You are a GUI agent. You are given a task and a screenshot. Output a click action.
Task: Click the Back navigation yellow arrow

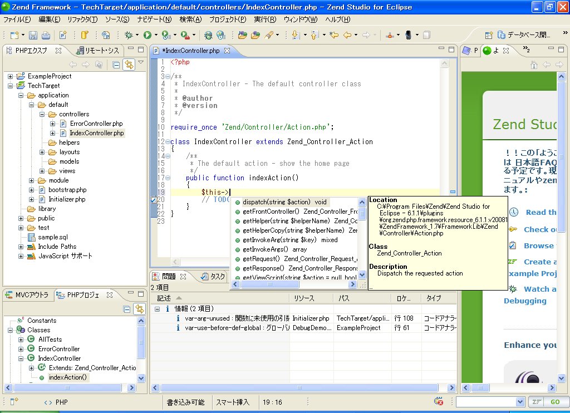(347, 35)
